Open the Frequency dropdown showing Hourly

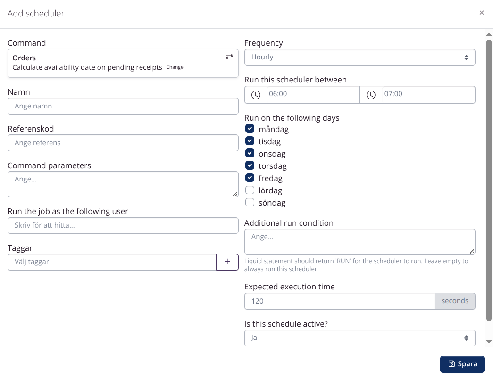359,57
